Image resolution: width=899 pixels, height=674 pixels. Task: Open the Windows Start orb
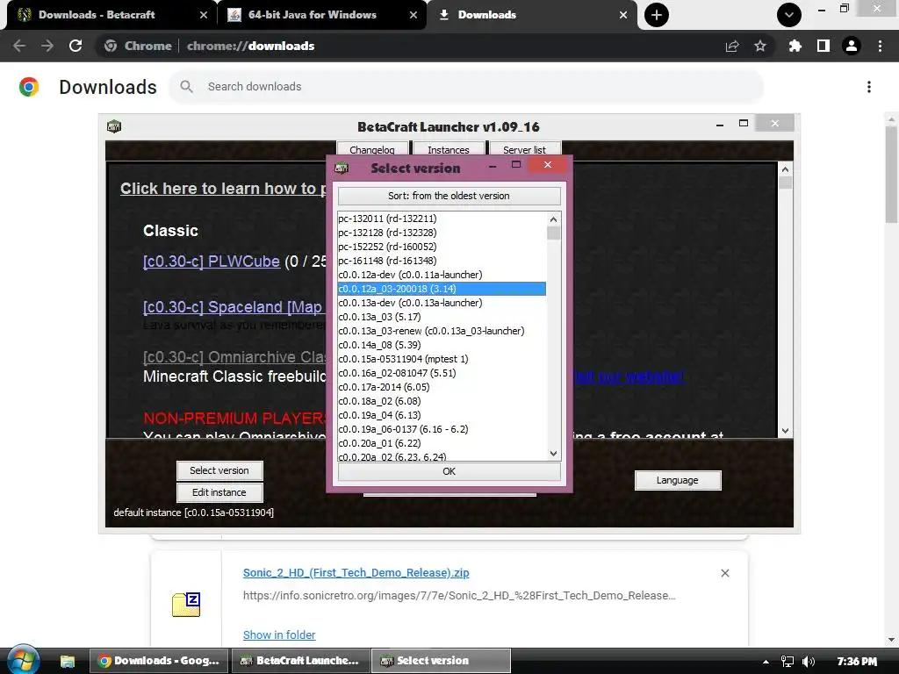23,660
